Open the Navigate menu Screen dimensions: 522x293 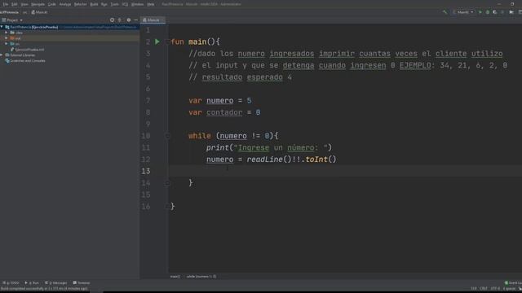pos(38,4)
